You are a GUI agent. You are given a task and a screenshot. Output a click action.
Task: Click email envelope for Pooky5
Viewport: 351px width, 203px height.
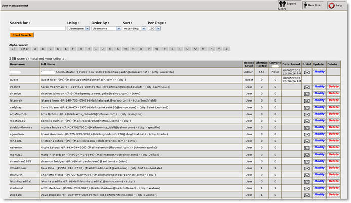[x=307, y=87]
